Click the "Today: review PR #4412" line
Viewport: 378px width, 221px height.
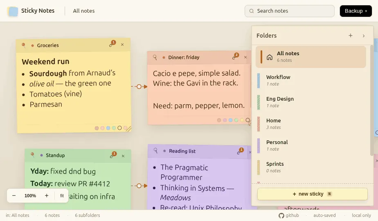pyautogui.click(x=70, y=184)
